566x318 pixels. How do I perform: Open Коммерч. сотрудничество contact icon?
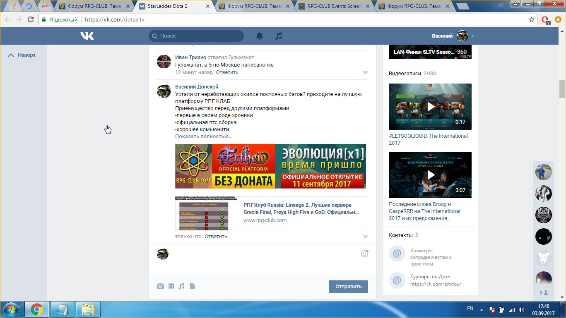pos(397,253)
